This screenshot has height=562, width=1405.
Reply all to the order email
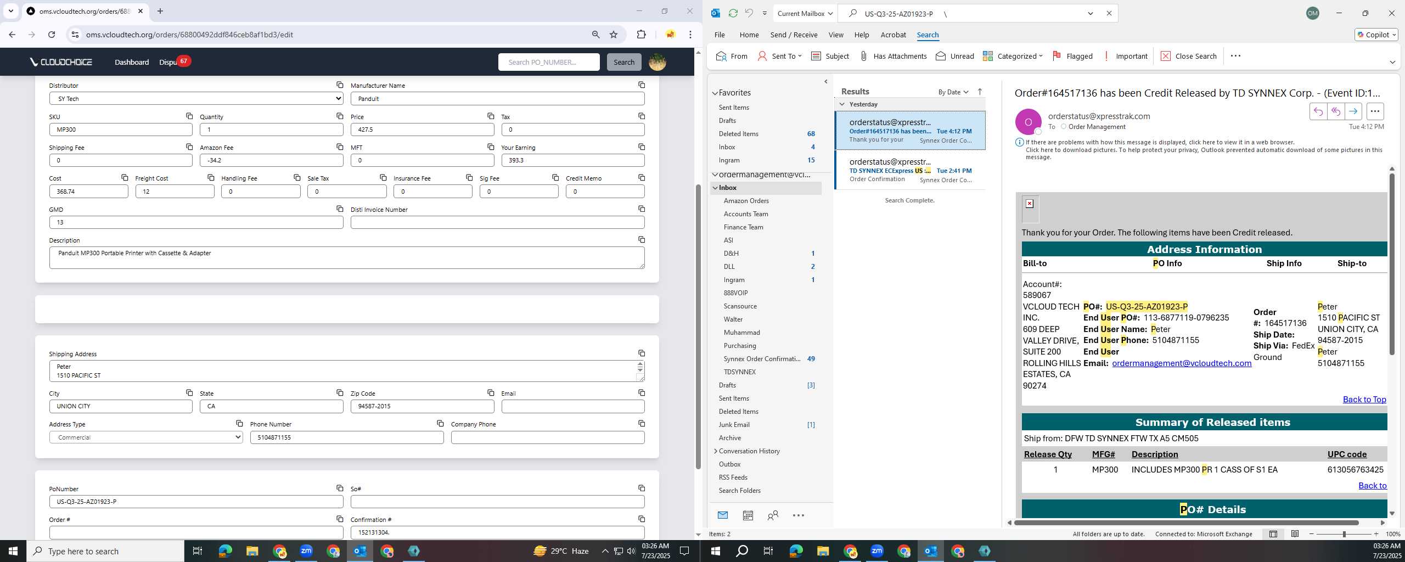[1335, 111]
